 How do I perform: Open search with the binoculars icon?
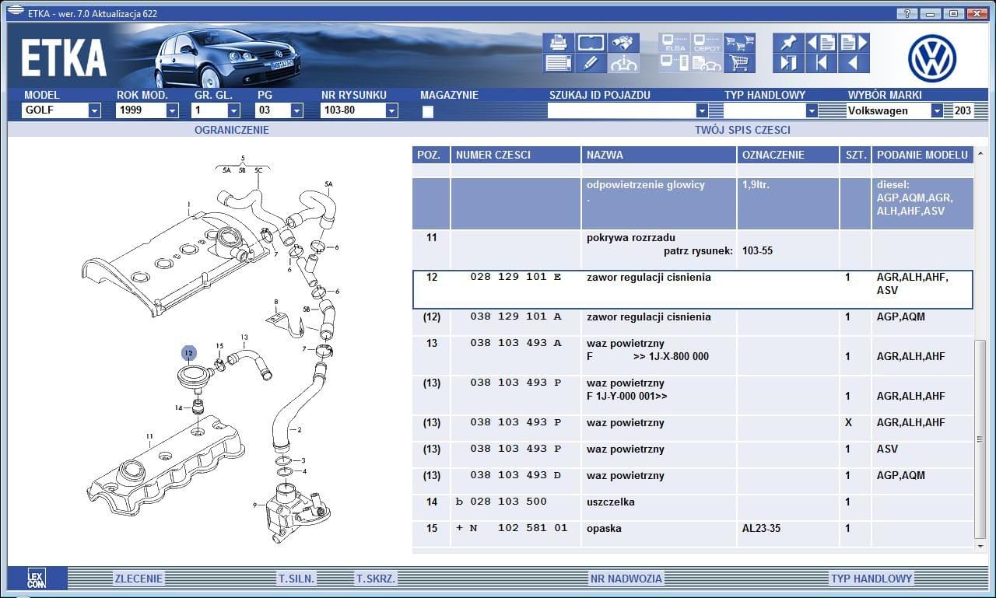(x=623, y=43)
